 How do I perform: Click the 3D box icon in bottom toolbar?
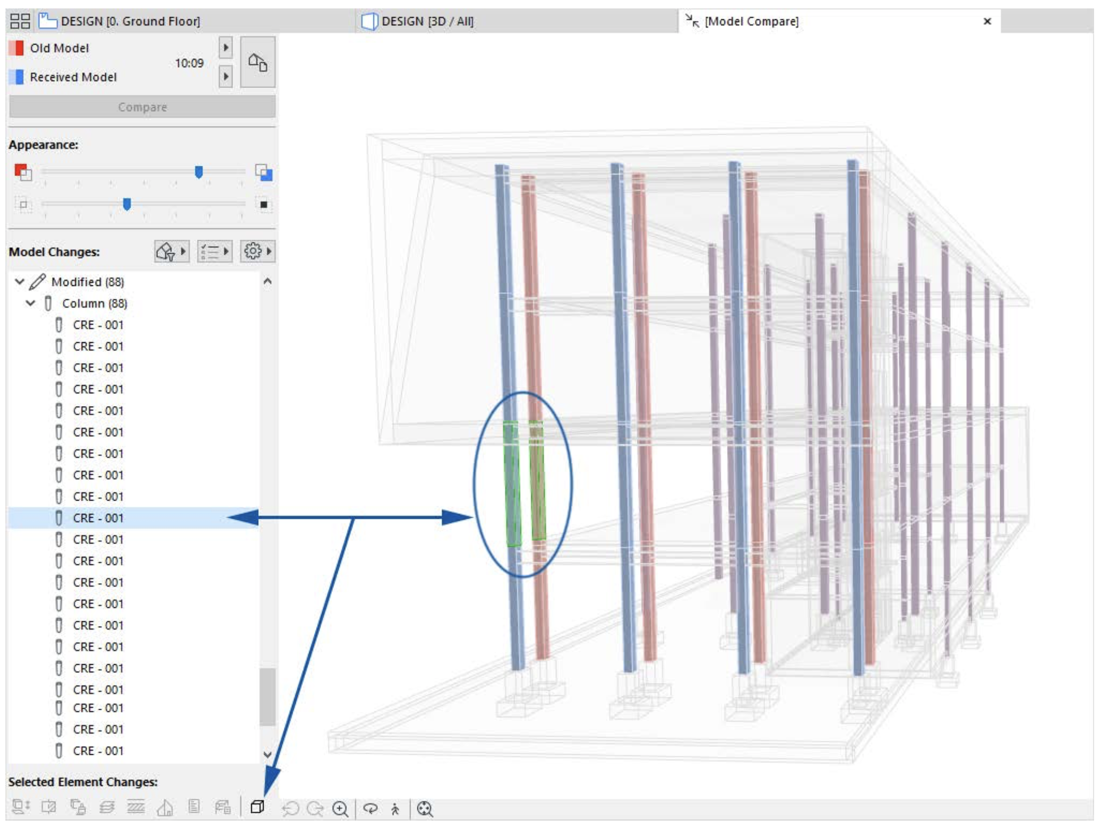click(257, 807)
